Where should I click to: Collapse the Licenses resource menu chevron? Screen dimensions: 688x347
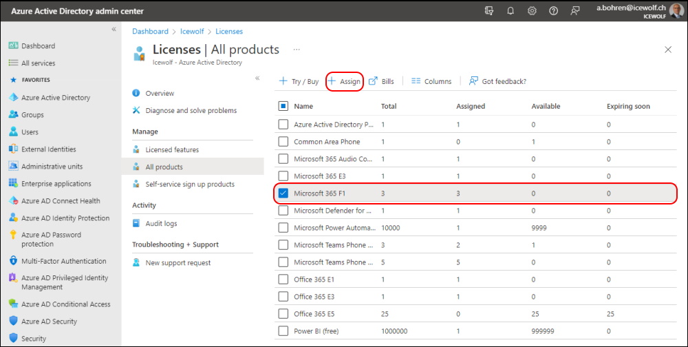pos(257,78)
